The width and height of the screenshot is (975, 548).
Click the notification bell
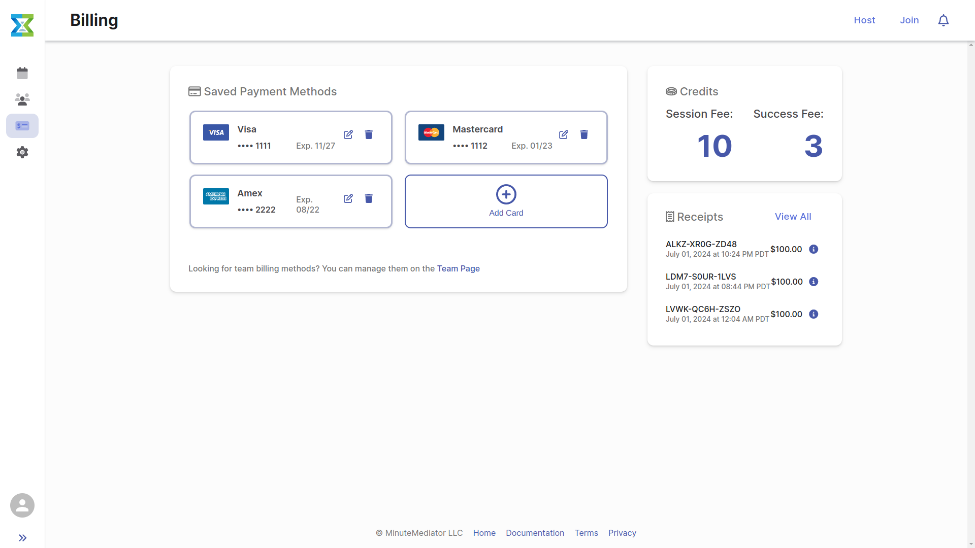pyautogui.click(x=944, y=20)
